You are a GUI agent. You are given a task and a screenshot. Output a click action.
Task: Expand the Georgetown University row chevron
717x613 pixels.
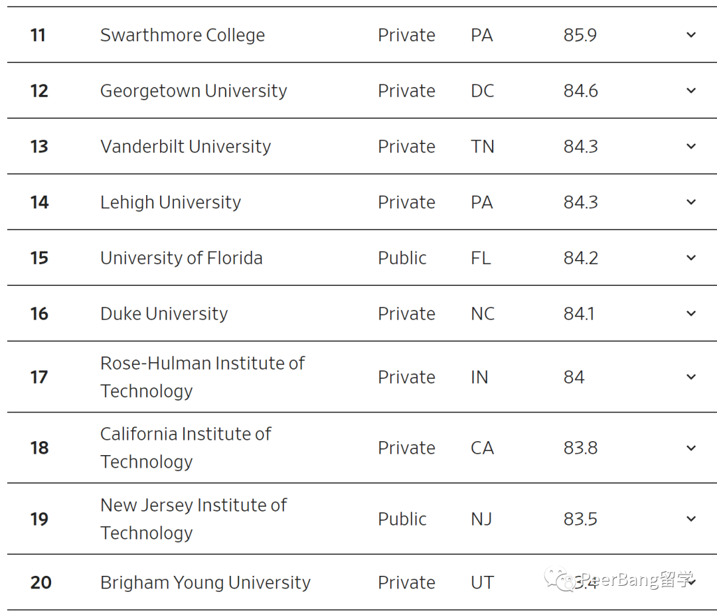(x=691, y=91)
